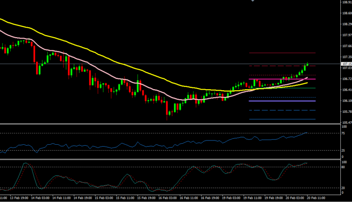Click the 75 level label on the RSI scale
This screenshot has height=202, width=352.
tap(344, 133)
